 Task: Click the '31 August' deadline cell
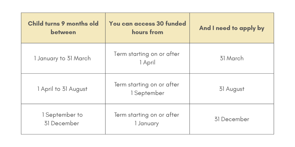[232, 89]
